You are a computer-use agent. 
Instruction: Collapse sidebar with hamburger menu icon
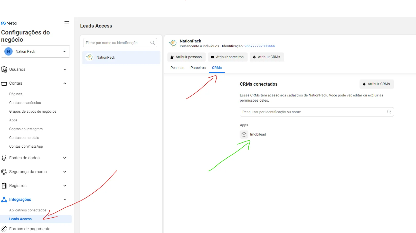click(x=67, y=23)
